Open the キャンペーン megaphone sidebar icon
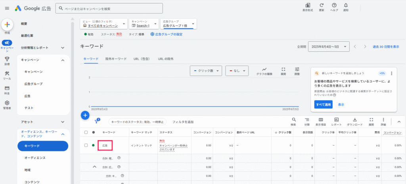 [x=7, y=43]
